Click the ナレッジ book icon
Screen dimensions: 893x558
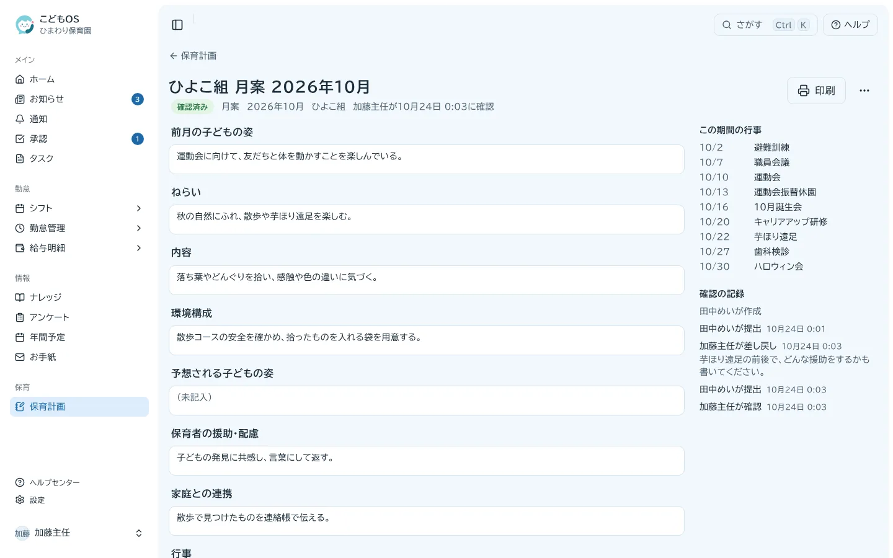pos(20,298)
